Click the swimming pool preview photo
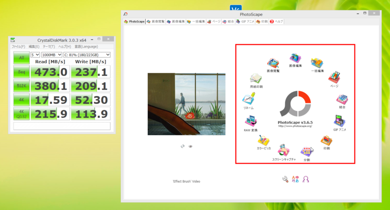The image size is (390, 210). [x=187, y=104]
